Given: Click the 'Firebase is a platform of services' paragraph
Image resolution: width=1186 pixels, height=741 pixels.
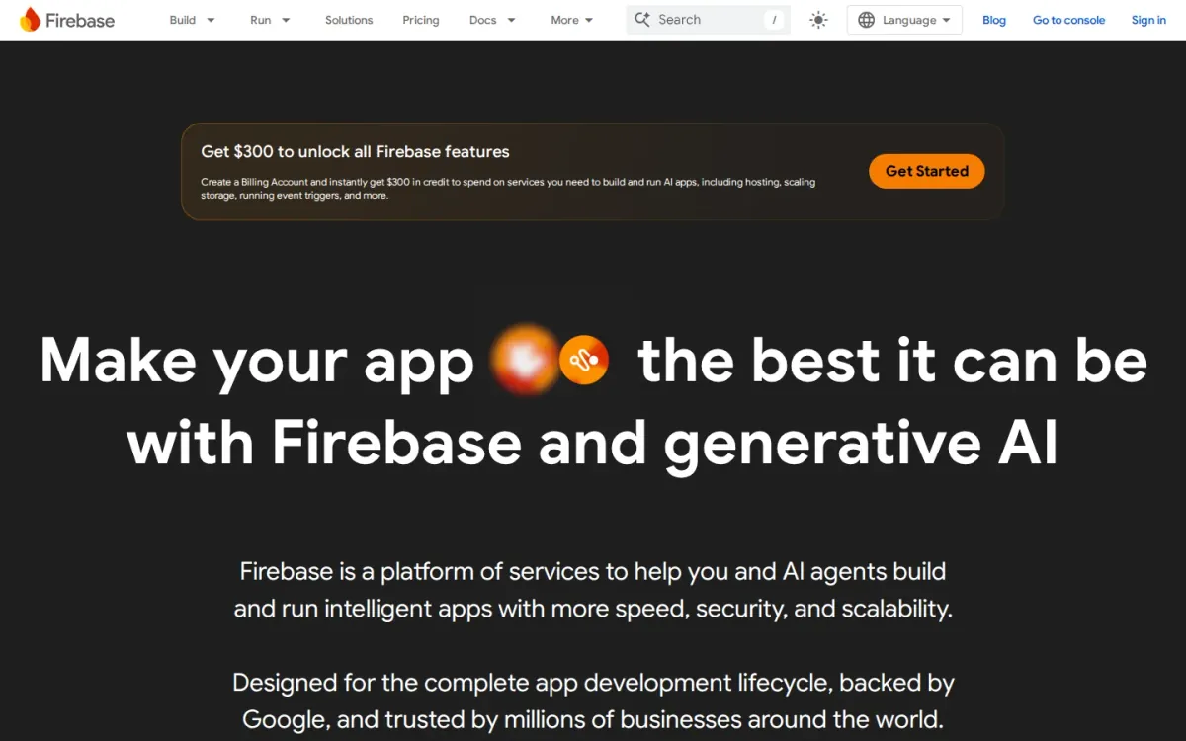Looking at the screenshot, I should (x=593, y=590).
